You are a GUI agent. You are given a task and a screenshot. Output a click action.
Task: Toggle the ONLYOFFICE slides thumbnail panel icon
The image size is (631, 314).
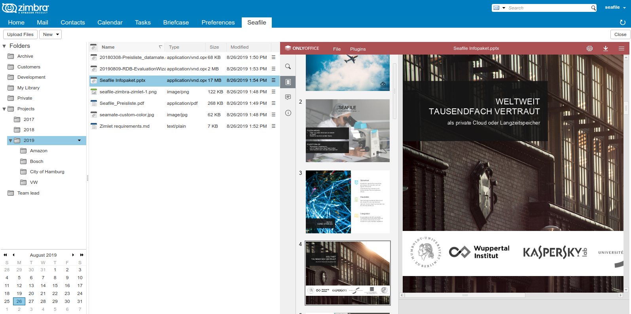click(288, 82)
